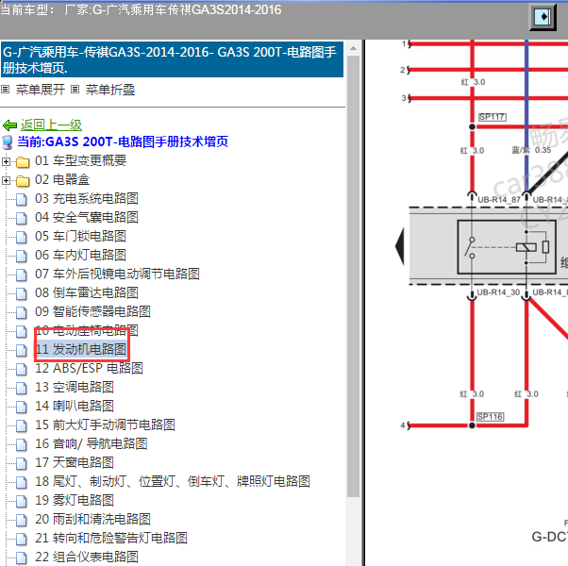
Task: Click document icon for 13 空调电路图
Action: pos(22,388)
